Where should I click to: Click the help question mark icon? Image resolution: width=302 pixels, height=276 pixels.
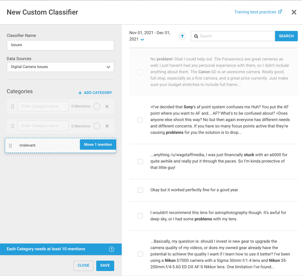pyautogui.click(x=111, y=249)
